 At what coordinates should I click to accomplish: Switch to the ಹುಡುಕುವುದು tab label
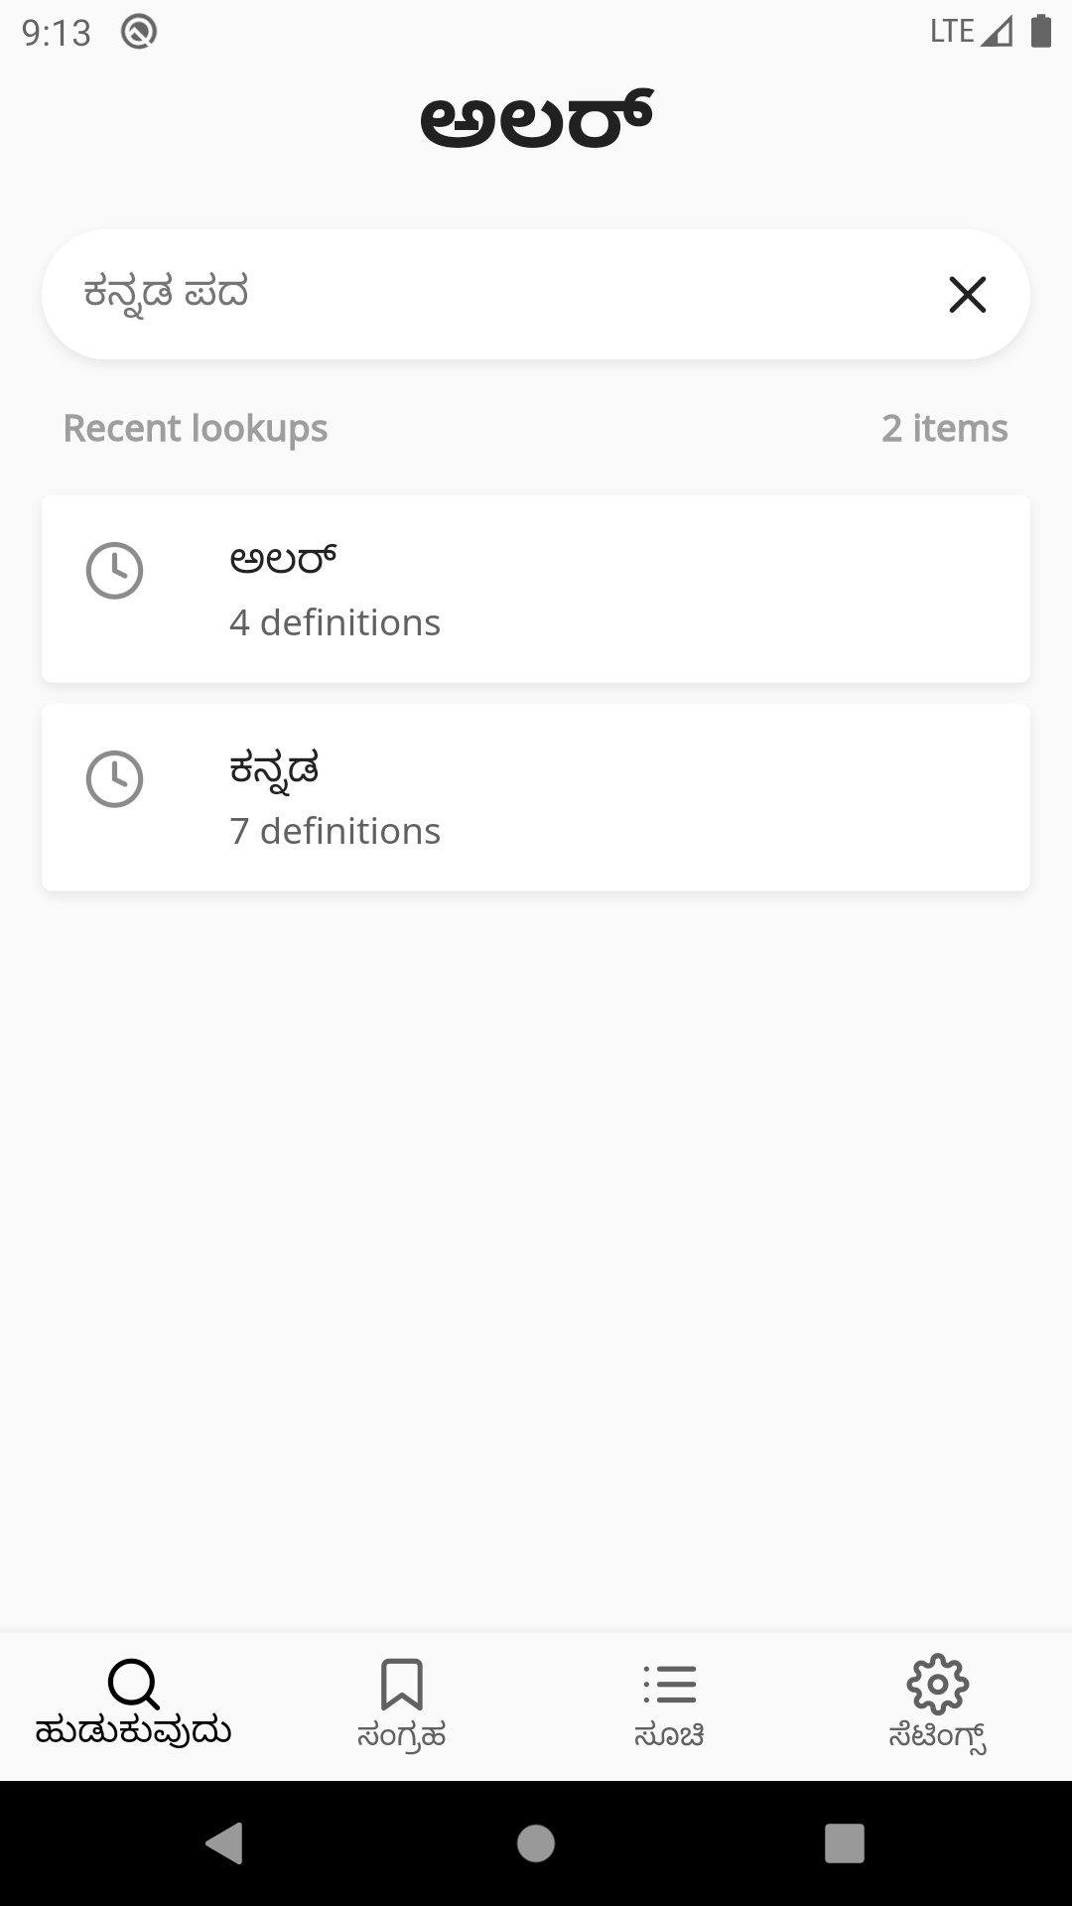tap(133, 1732)
